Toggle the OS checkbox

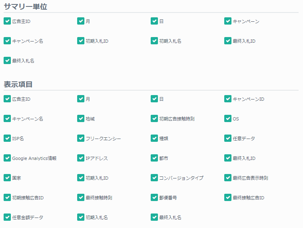(228, 118)
